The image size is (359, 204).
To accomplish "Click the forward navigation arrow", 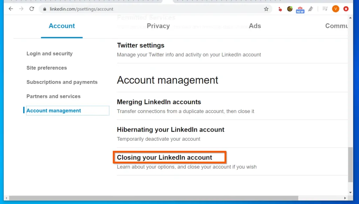I will tap(21, 9).
